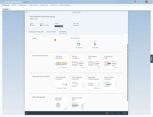
Task: Open the My Alerts tab
Action: 14,5
